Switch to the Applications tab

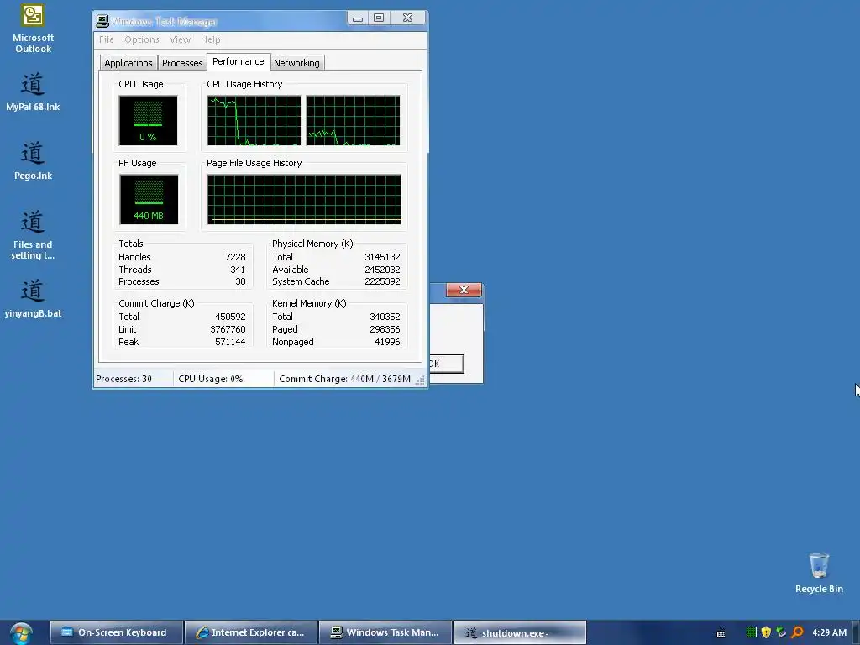128,63
